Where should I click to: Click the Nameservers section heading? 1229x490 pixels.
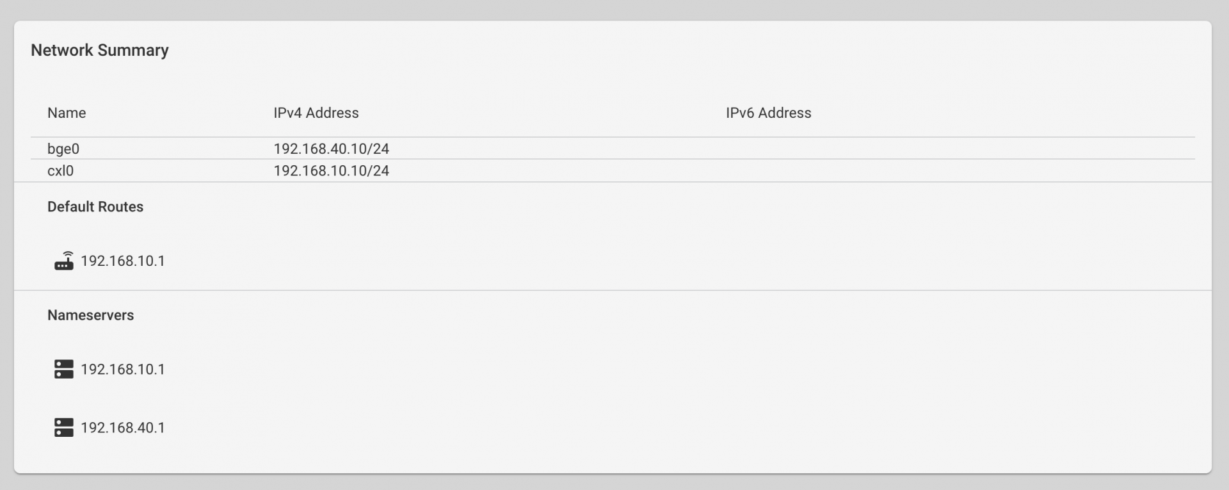click(91, 315)
